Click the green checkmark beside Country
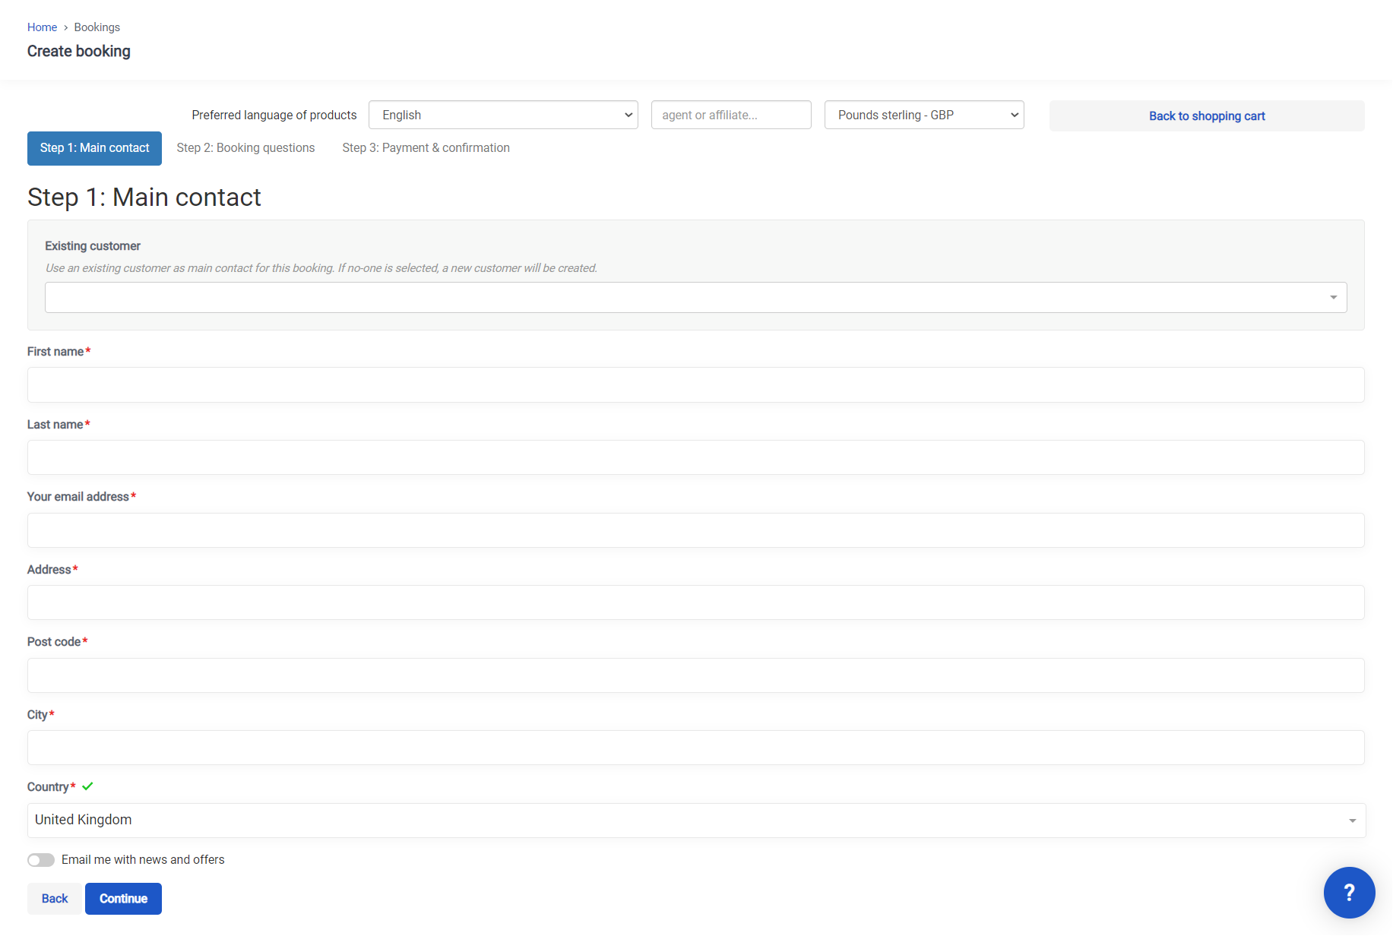 (87, 786)
